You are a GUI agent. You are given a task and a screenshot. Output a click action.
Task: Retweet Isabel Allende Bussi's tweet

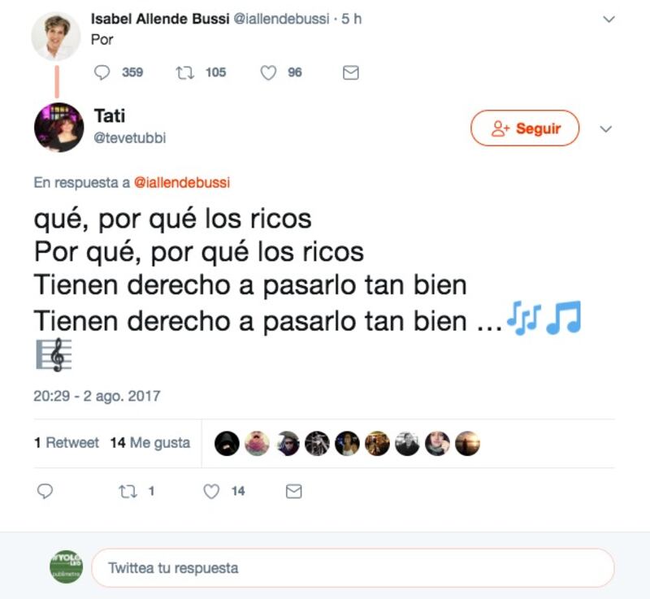click(185, 72)
